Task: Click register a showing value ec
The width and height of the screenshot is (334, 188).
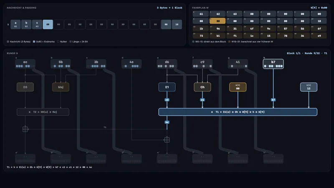Action: click(25, 64)
